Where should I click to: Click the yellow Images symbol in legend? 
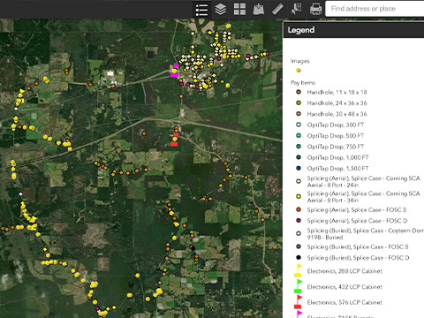[x=299, y=70]
